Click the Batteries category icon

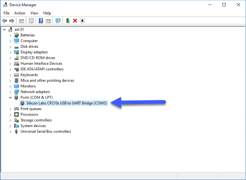click(x=16, y=35)
